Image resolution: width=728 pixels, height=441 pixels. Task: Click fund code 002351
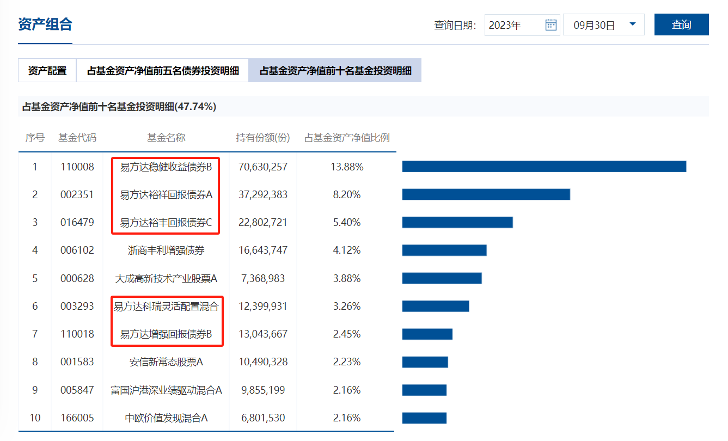click(77, 195)
